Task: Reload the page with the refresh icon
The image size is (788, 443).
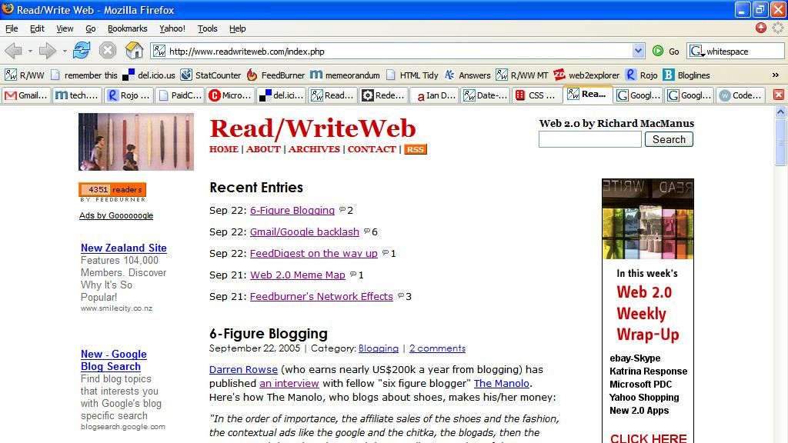Action: tap(82, 51)
